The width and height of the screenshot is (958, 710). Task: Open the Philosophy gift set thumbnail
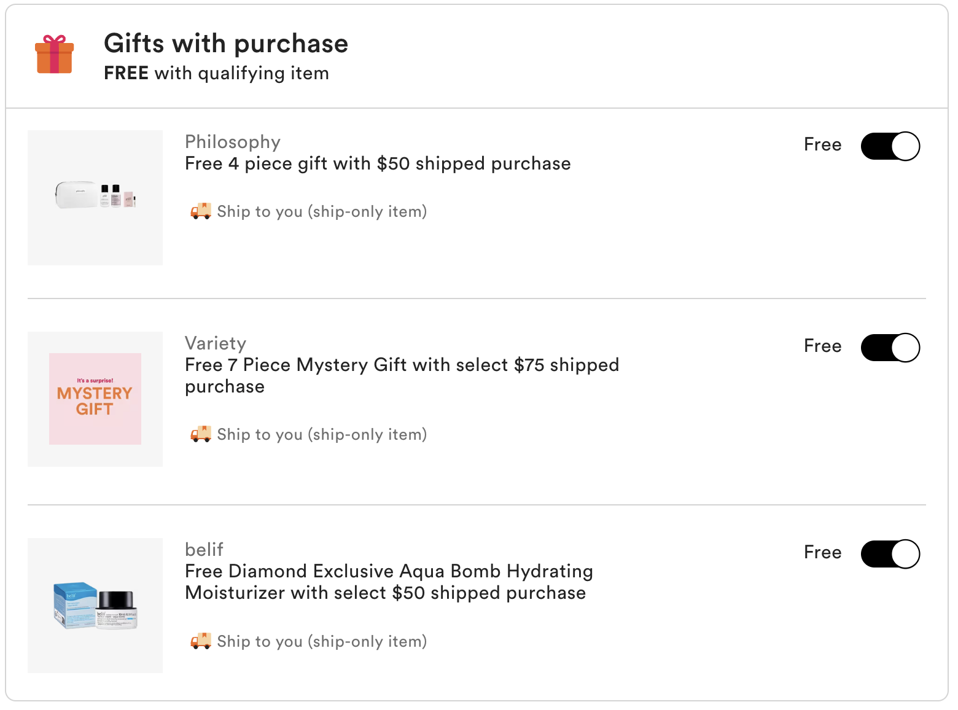95,198
